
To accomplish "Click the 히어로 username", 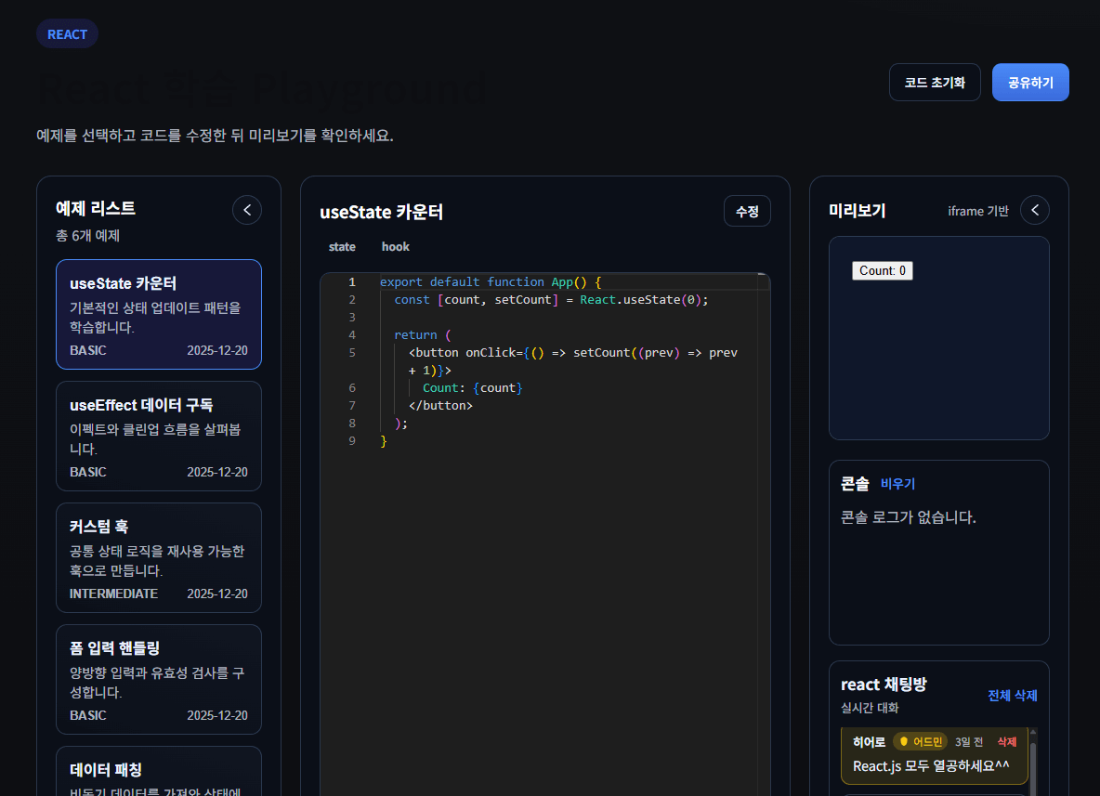I will (869, 742).
